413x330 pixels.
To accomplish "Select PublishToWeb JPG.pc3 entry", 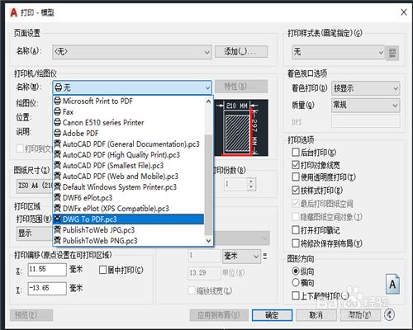I will pos(129,229).
